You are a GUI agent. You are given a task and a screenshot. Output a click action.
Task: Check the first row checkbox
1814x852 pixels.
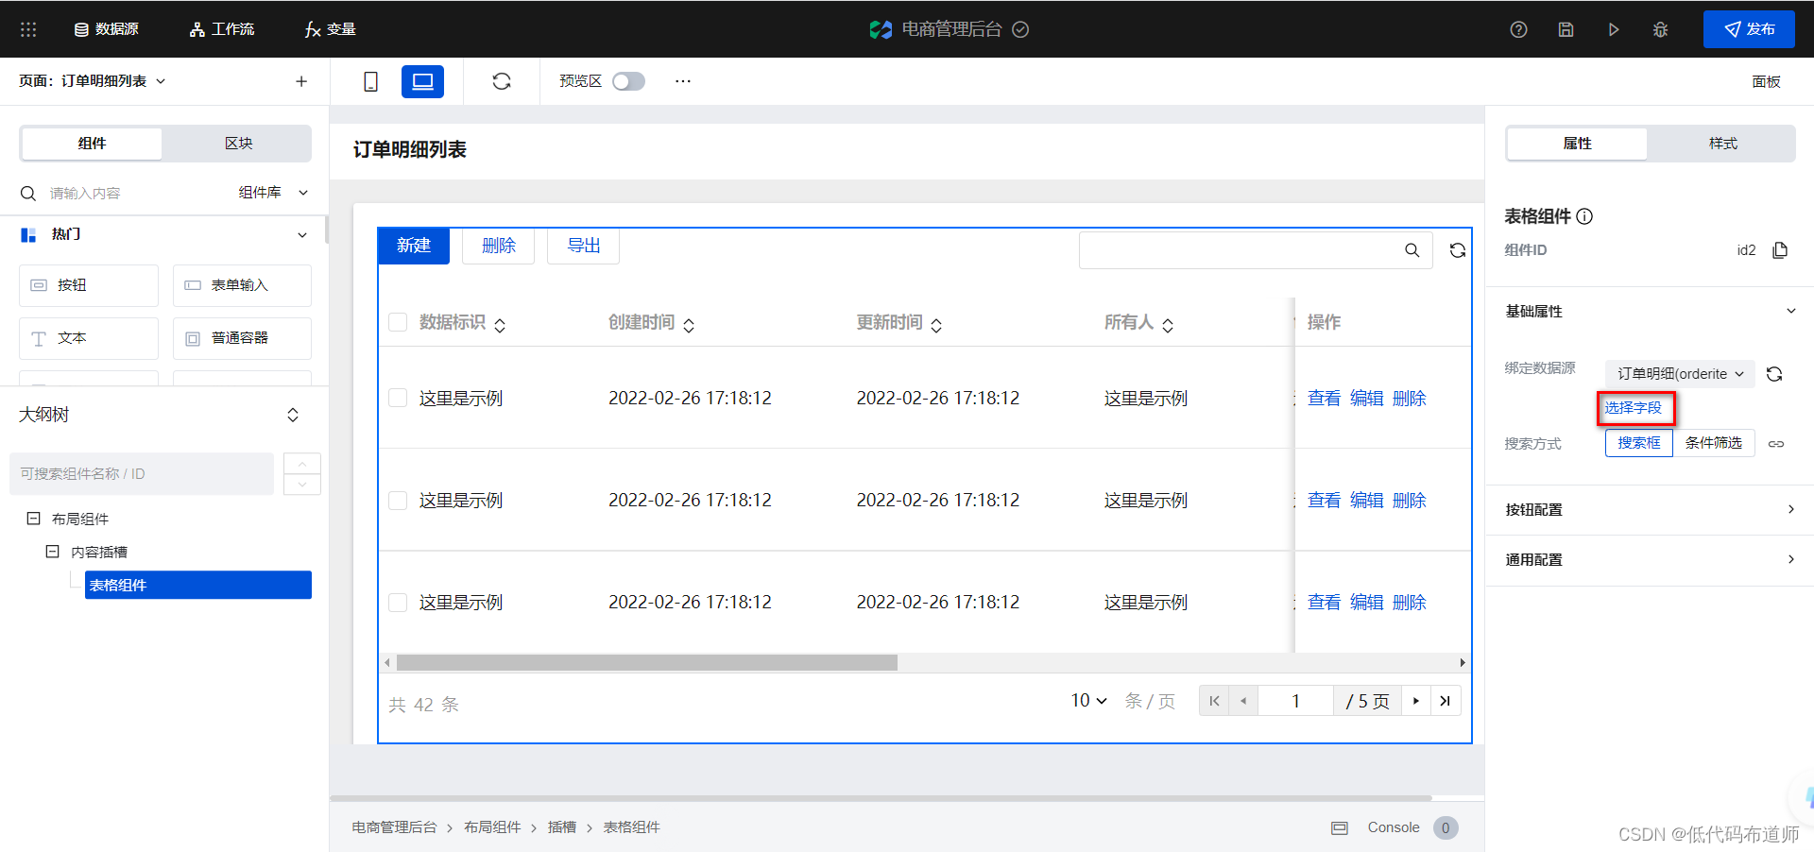pos(398,399)
